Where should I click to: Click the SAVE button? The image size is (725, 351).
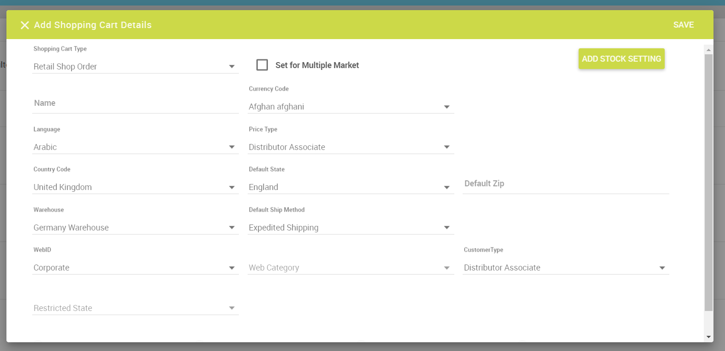tap(683, 25)
